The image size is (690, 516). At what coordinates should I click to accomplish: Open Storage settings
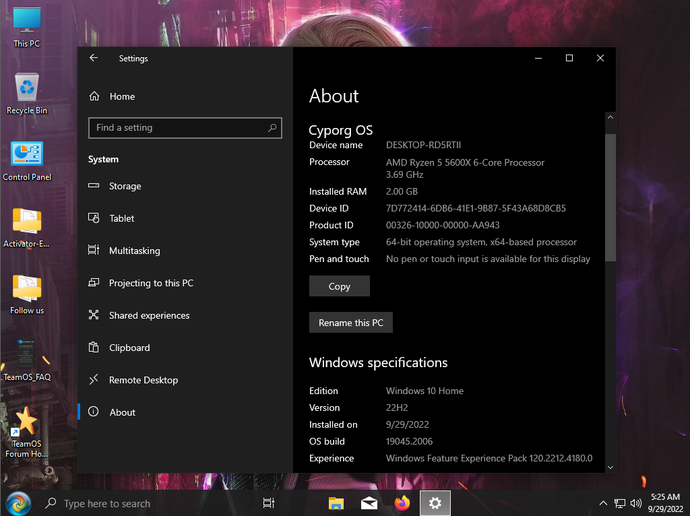coord(125,186)
